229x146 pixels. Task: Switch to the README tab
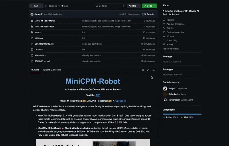[x=35, y=70]
